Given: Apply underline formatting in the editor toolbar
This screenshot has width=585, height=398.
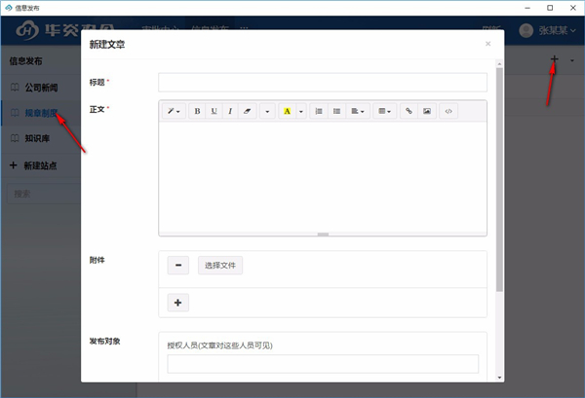Looking at the screenshot, I should click(214, 111).
